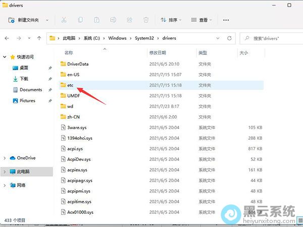Image resolution: width=303 pixels, height=227 pixels.
Task: Click the Cut scissors icon in toolbar
Action: point(64,20)
